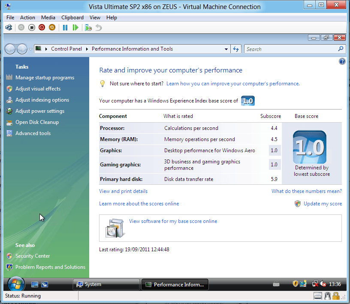Pause the virtual machine
350x304 pixels.
coord(65,27)
